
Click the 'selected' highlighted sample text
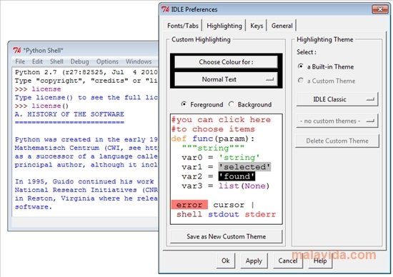tap(244, 167)
